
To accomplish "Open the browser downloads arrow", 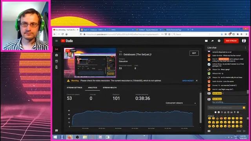I will coord(222,34).
